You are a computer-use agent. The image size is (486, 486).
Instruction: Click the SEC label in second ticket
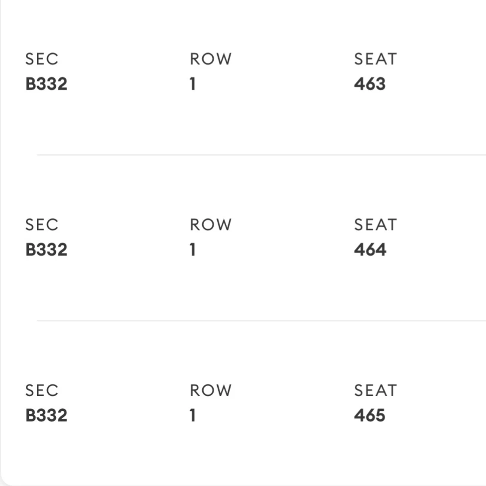(x=41, y=224)
